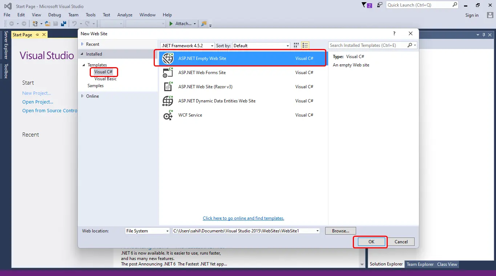Open the search templates options dropdown arrow
The height and width of the screenshot is (276, 496).
[415, 45]
